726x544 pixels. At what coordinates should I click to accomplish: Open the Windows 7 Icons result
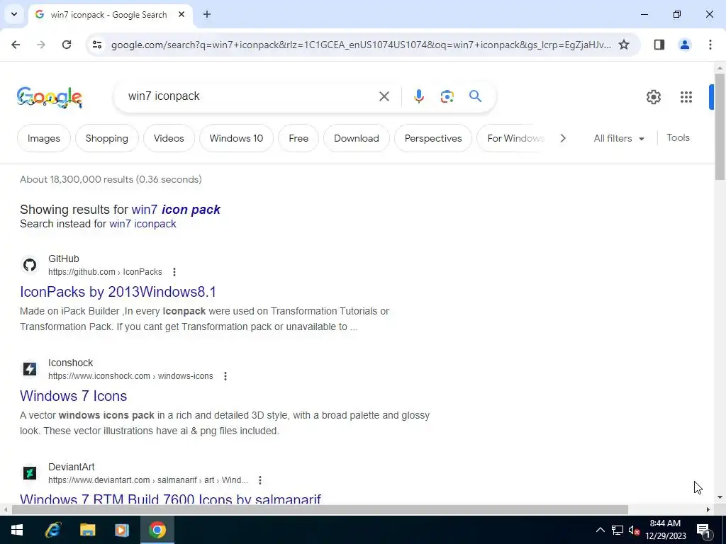[x=73, y=396]
